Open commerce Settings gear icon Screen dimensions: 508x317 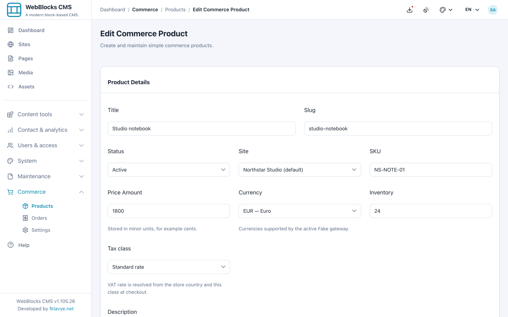(x=25, y=230)
